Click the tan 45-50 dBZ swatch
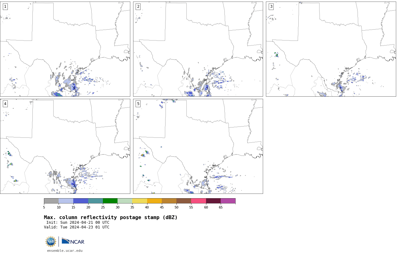The height and width of the screenshot is (254, 399). point(169,201)
